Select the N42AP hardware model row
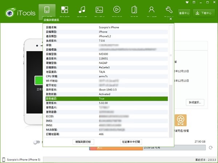Image resolution: width=218 pixels, height=163 pixels. [106, 63]
